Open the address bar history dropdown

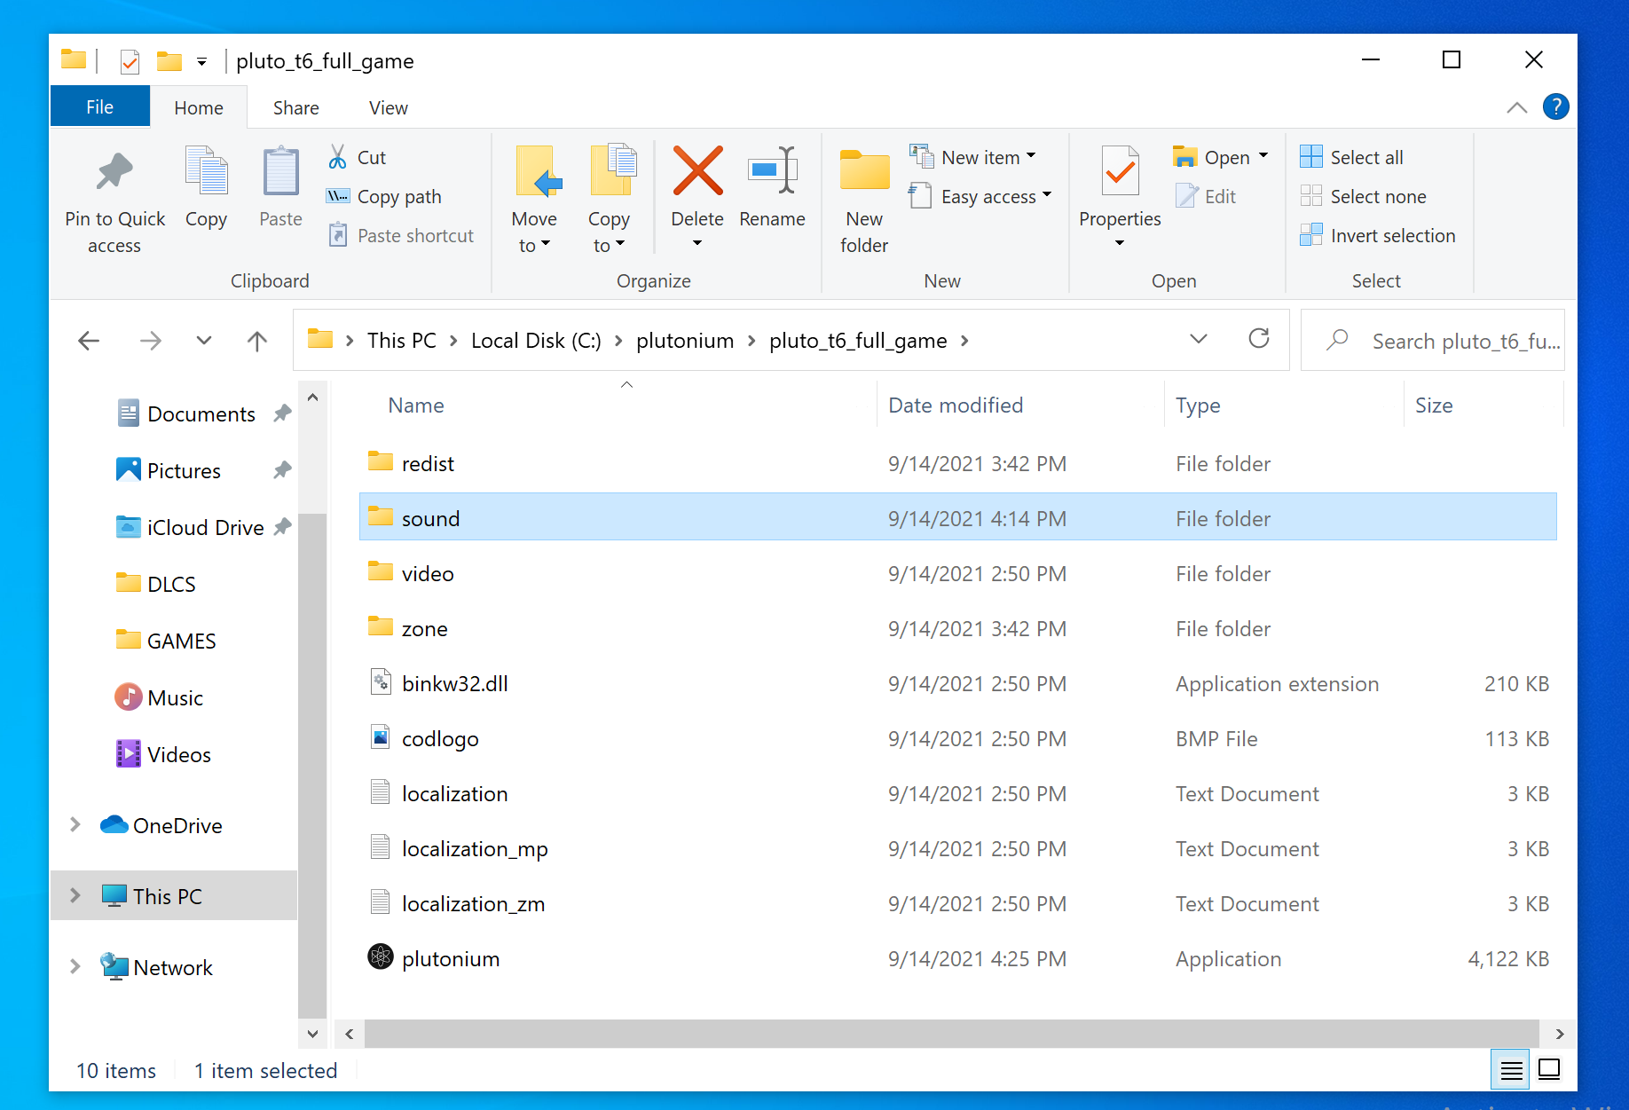(x=1198, y=339)
